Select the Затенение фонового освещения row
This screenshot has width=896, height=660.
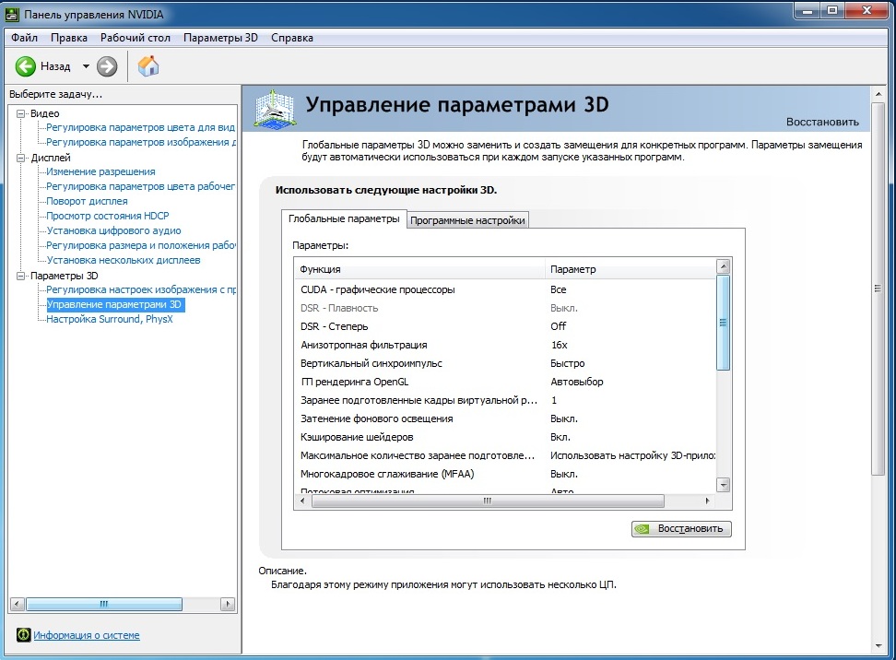pos(505,418)
